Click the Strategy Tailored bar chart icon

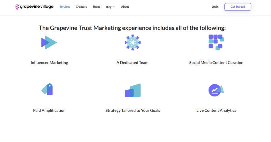tap(133, 90)
